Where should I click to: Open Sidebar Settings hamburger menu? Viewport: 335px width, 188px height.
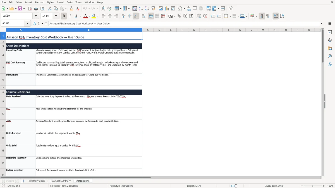tap(330, 23)
